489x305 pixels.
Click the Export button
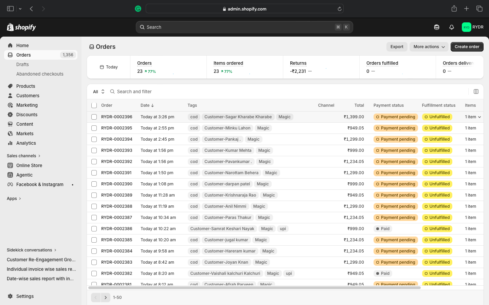coord(397,47)
